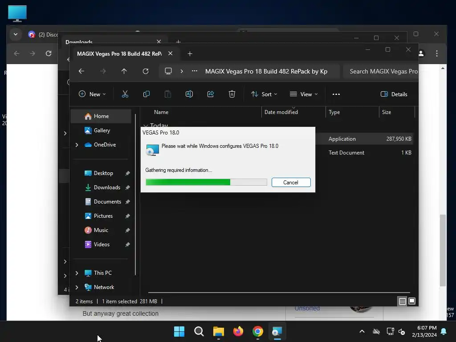Show hidden system tray icons

point(362,331)
